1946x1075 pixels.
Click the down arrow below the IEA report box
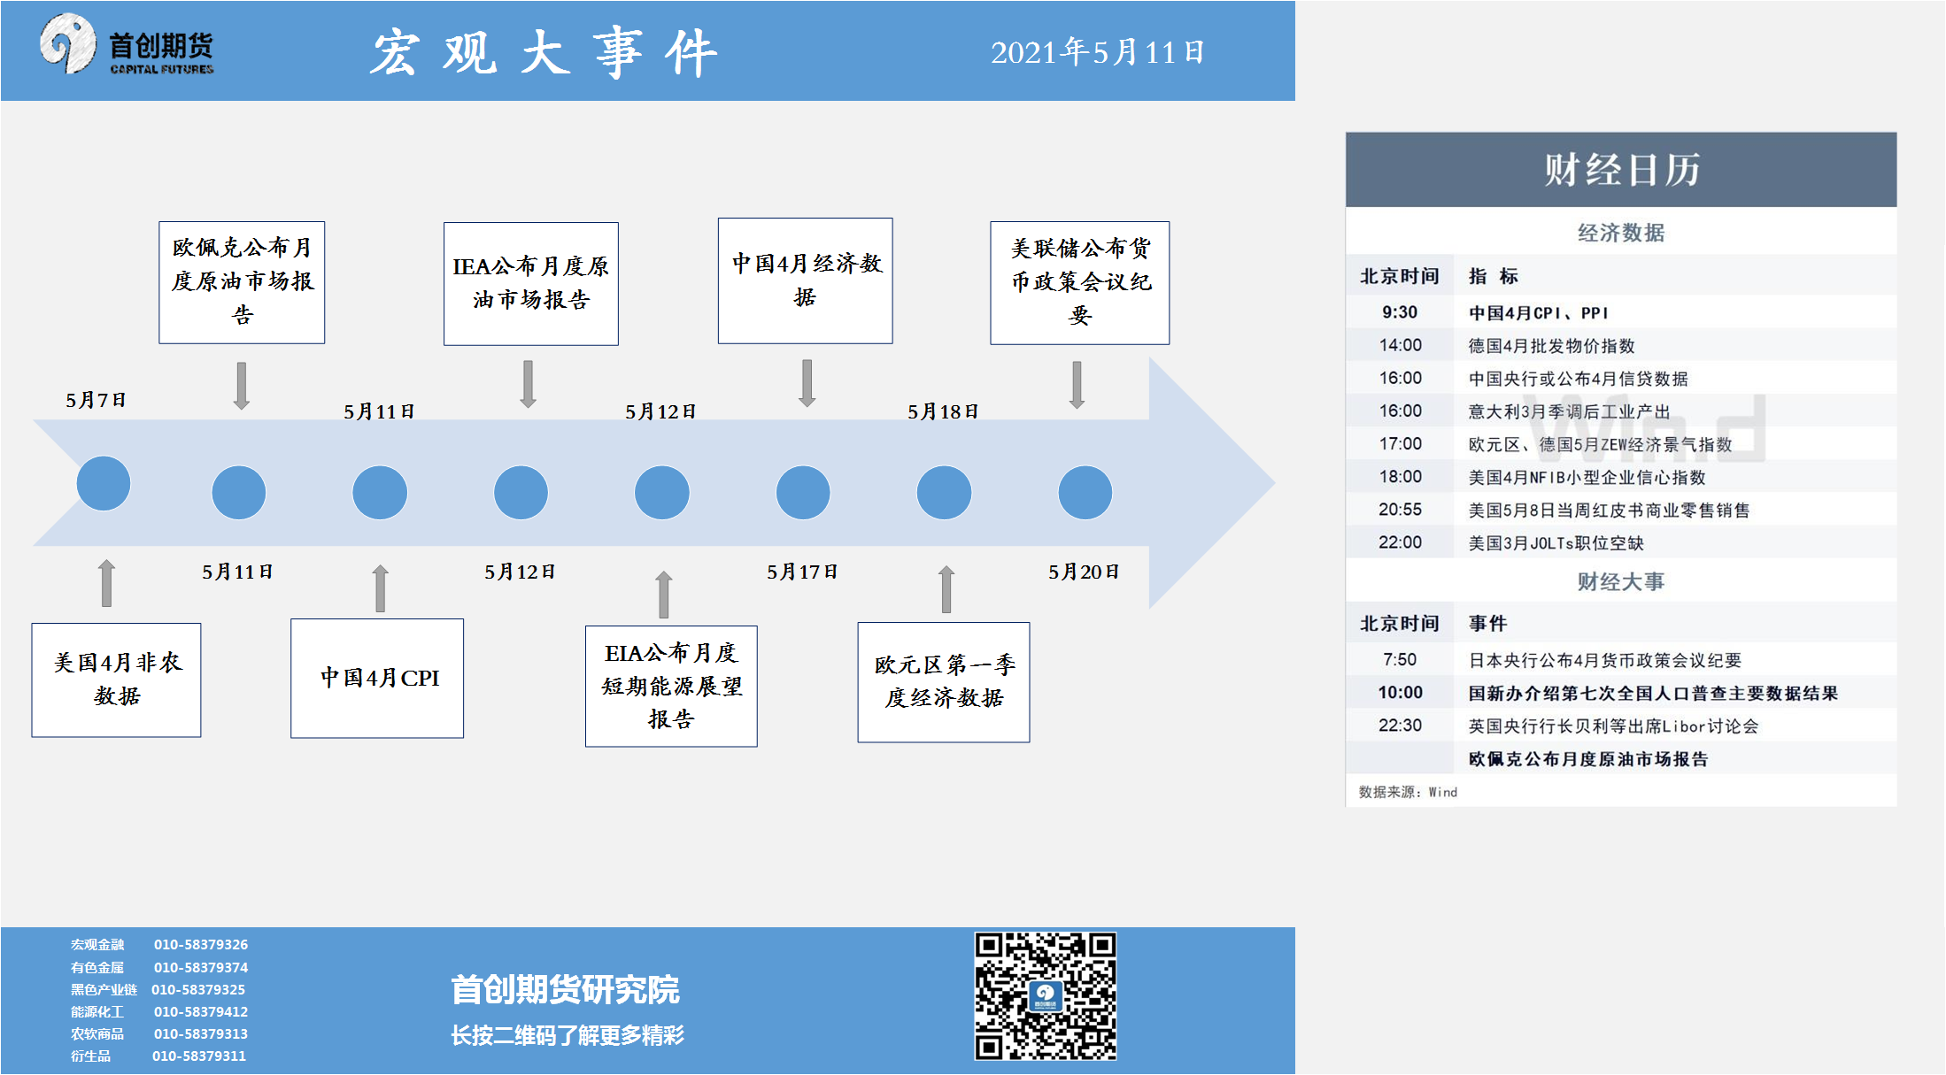(529, 384)
